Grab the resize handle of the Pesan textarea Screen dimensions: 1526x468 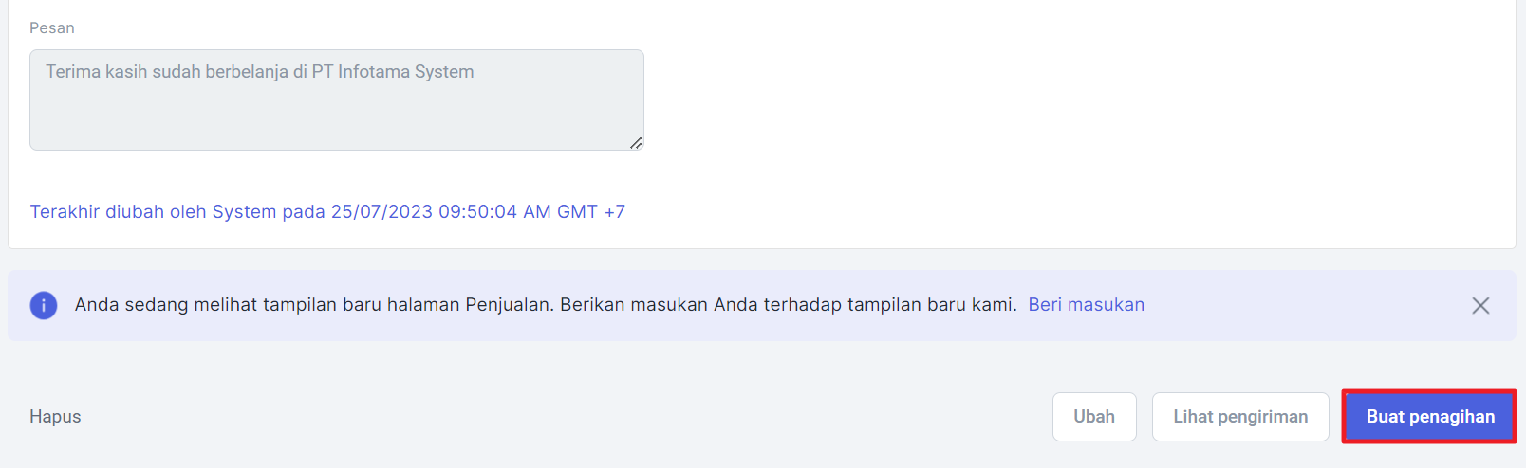(636, 142)
